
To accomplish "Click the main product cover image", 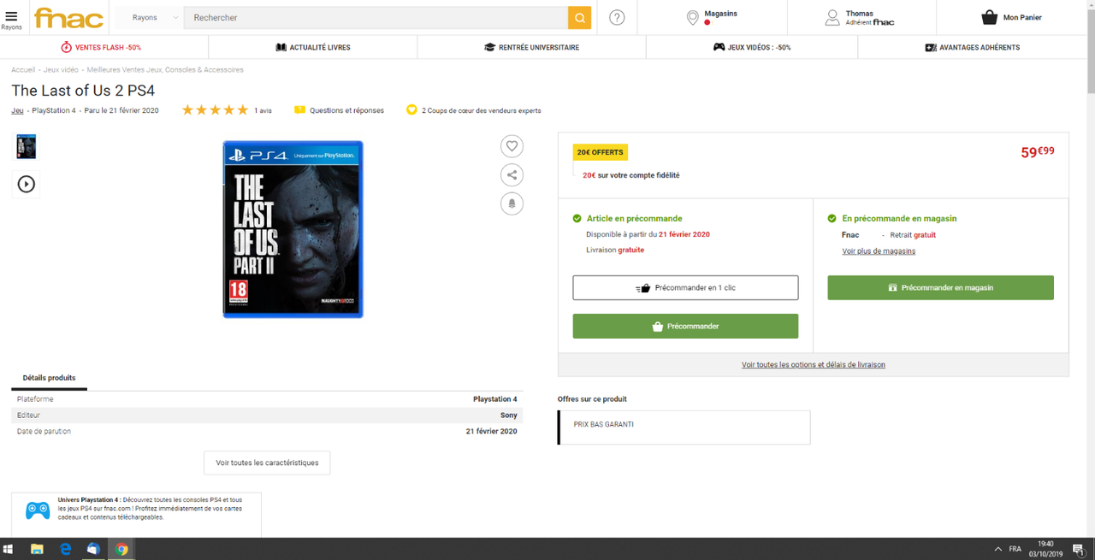I will click(x=293, y=229).
